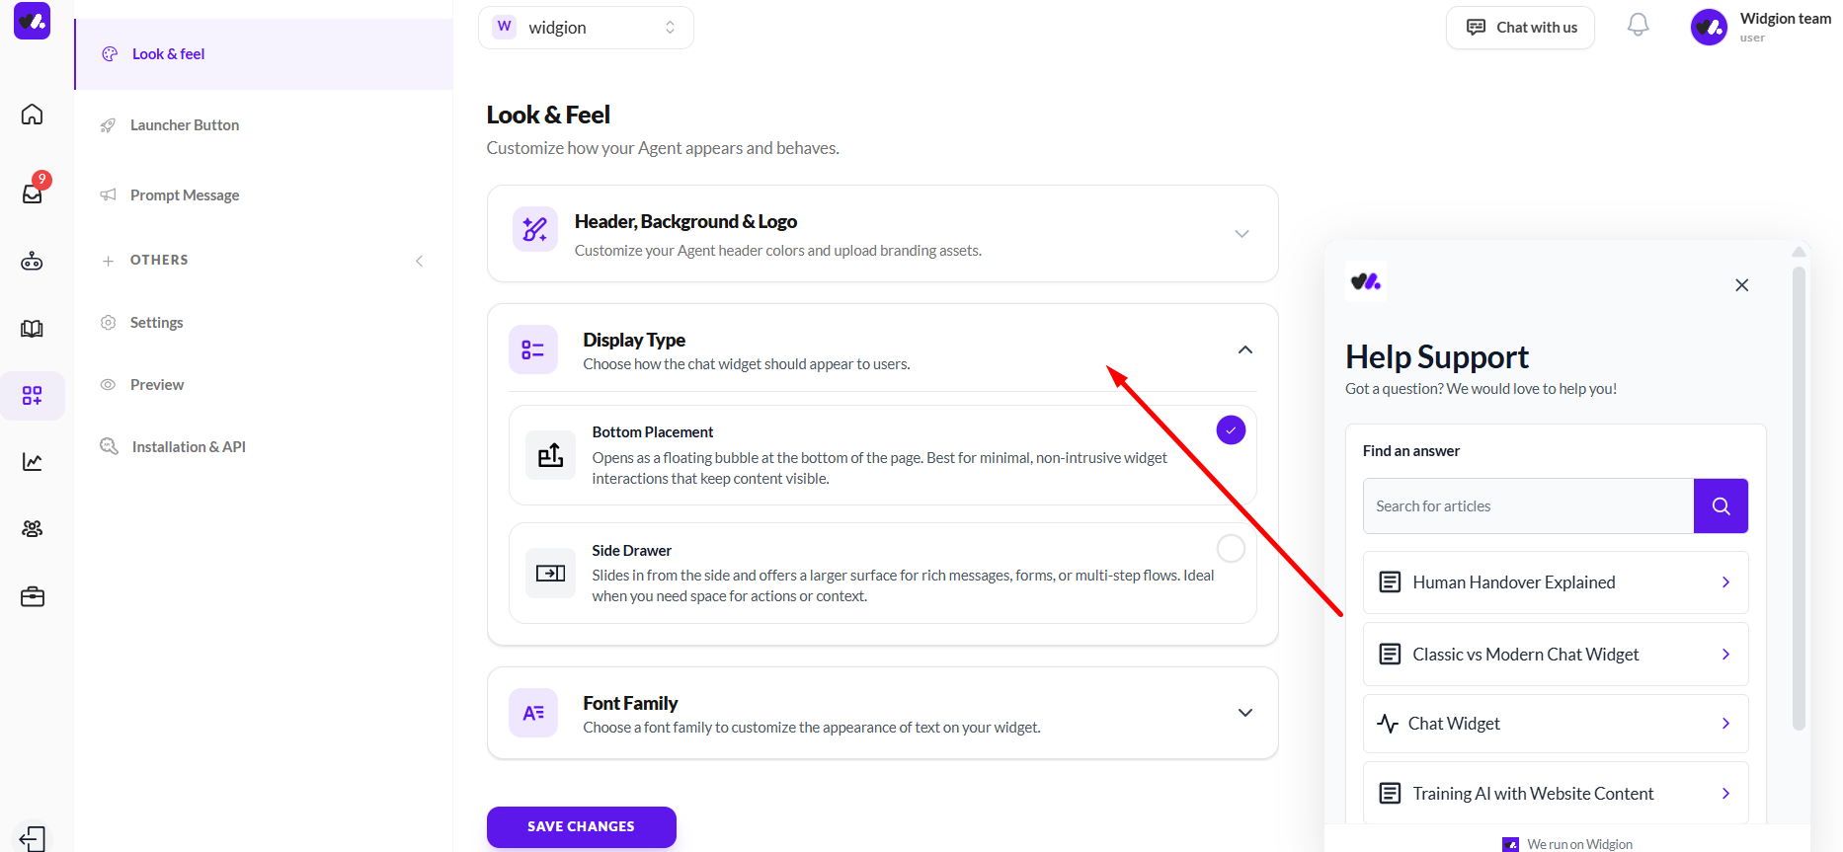Select the Side Drawer radio option
This screenshot has width=1843, height=852.
1230,548
